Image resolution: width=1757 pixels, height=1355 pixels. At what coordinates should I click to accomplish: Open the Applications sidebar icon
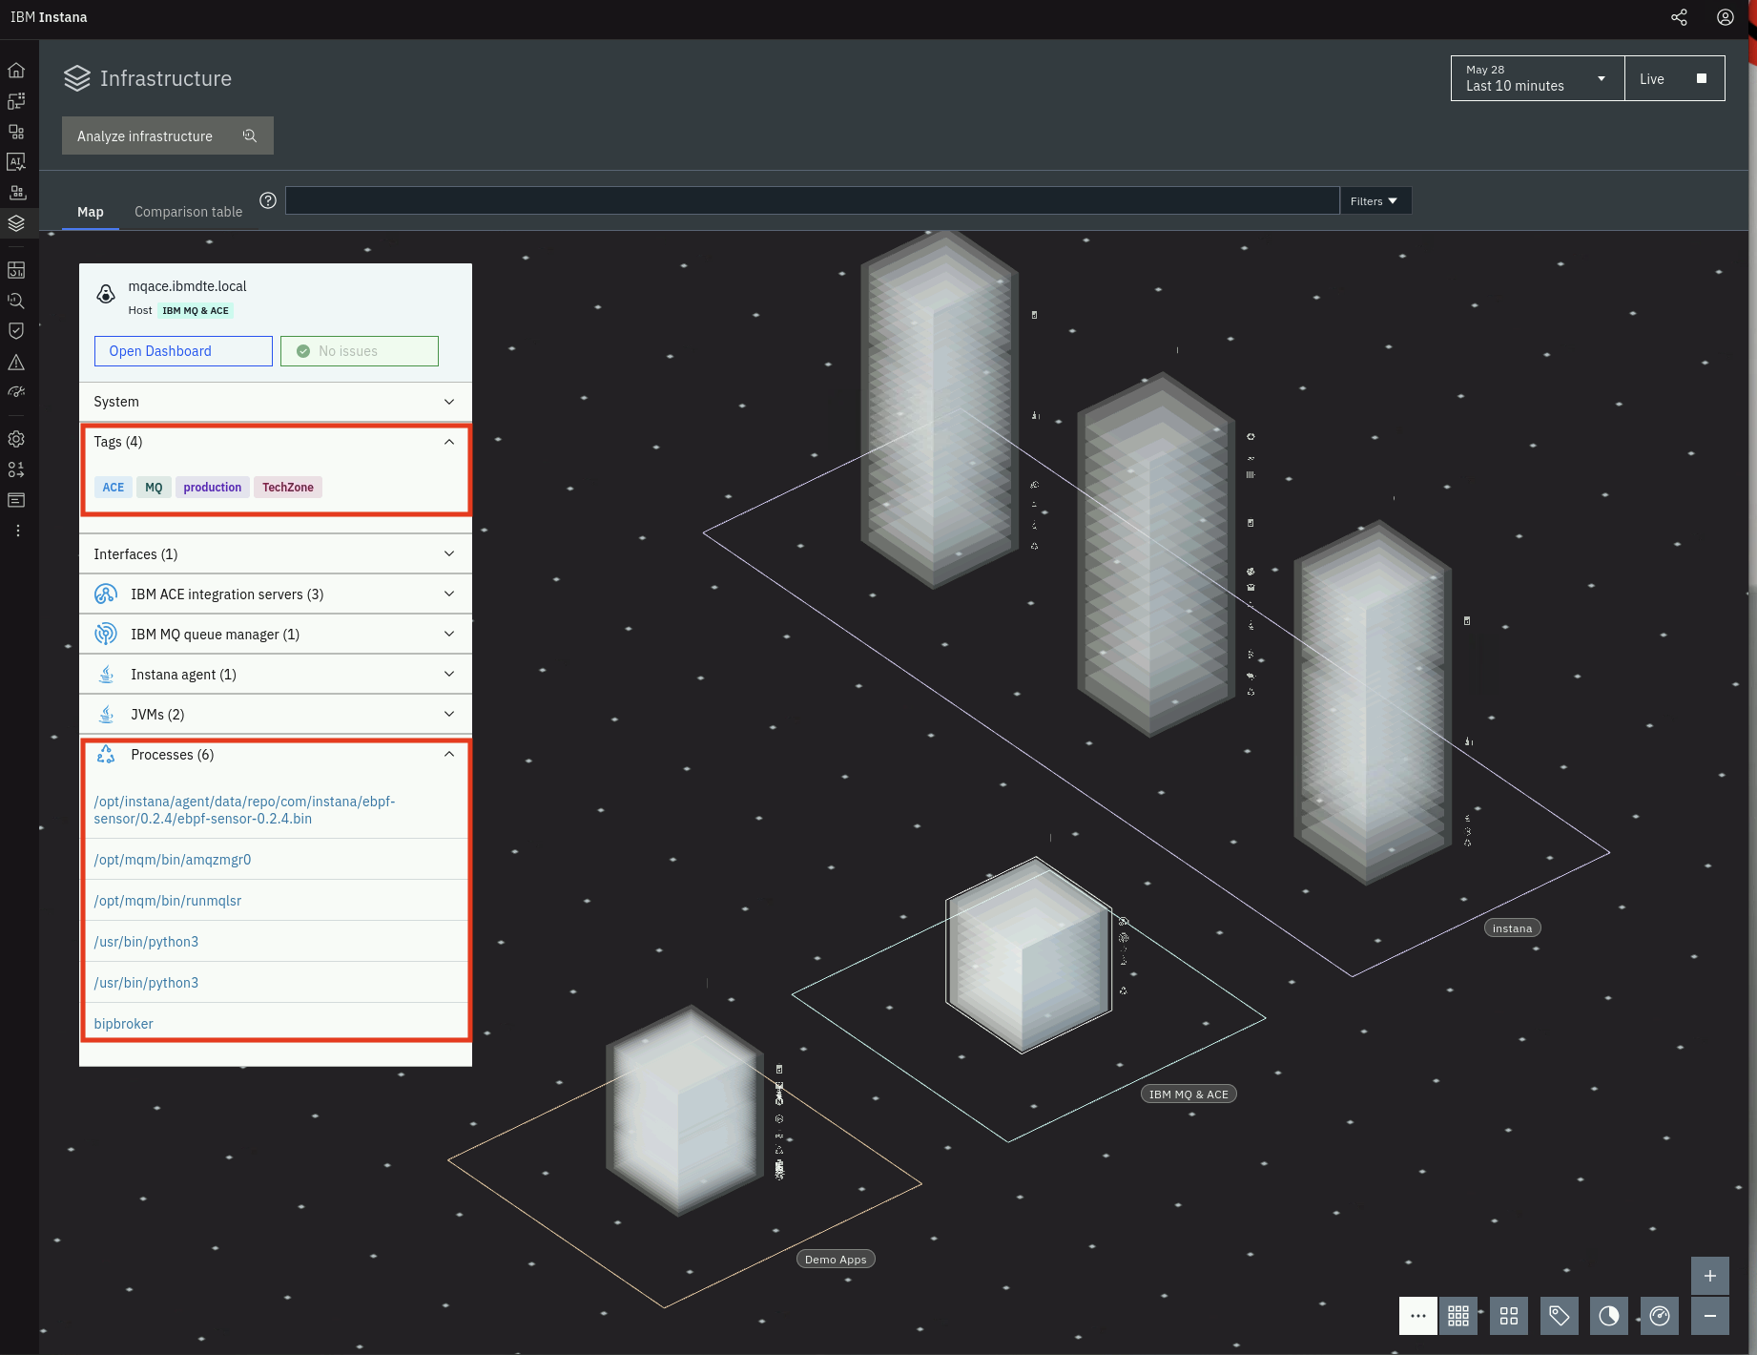[16, 132]
